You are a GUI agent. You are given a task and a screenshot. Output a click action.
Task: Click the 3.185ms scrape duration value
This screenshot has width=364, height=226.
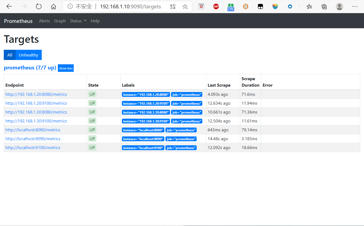(249, 139)
